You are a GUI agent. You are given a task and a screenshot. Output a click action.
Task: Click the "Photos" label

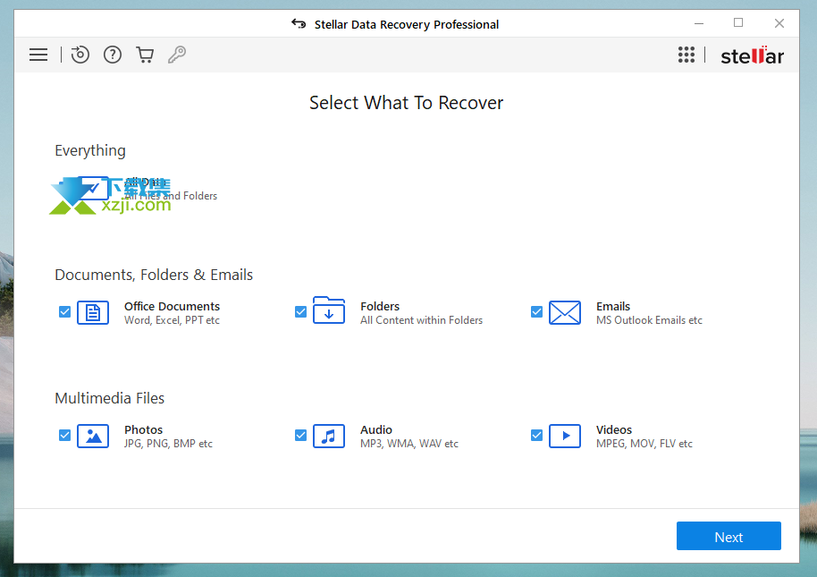point(143,430)
